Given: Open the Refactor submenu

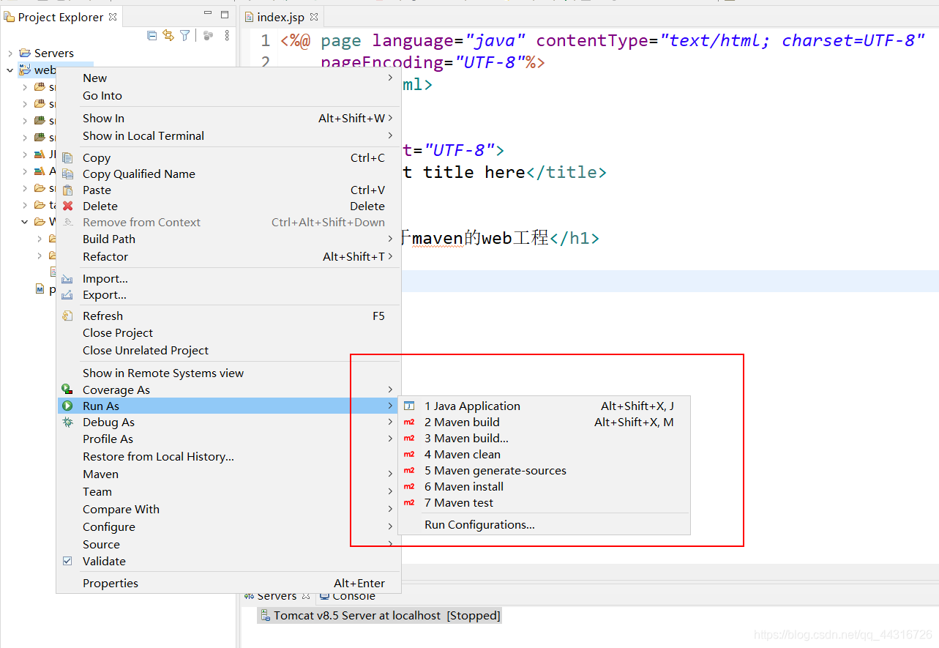Looking at the screenshot, I should [228, 257].
